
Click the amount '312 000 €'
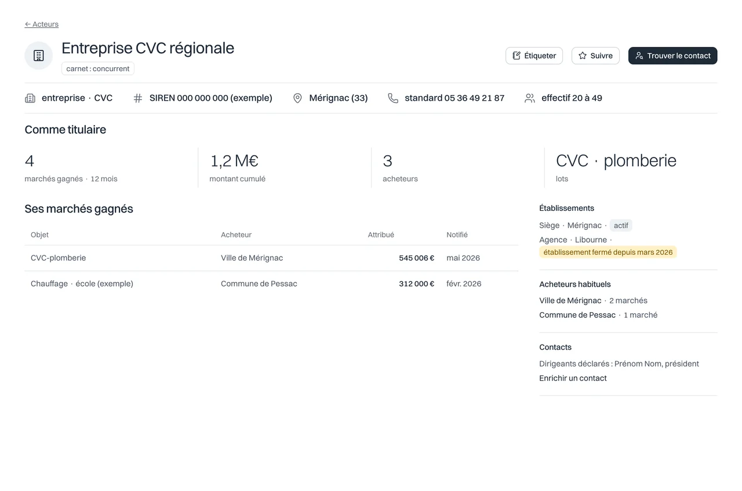point(416,284)
